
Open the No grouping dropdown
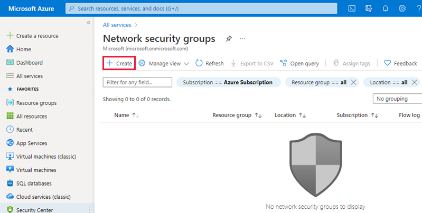pyautogui.click(x=397, y=99)
